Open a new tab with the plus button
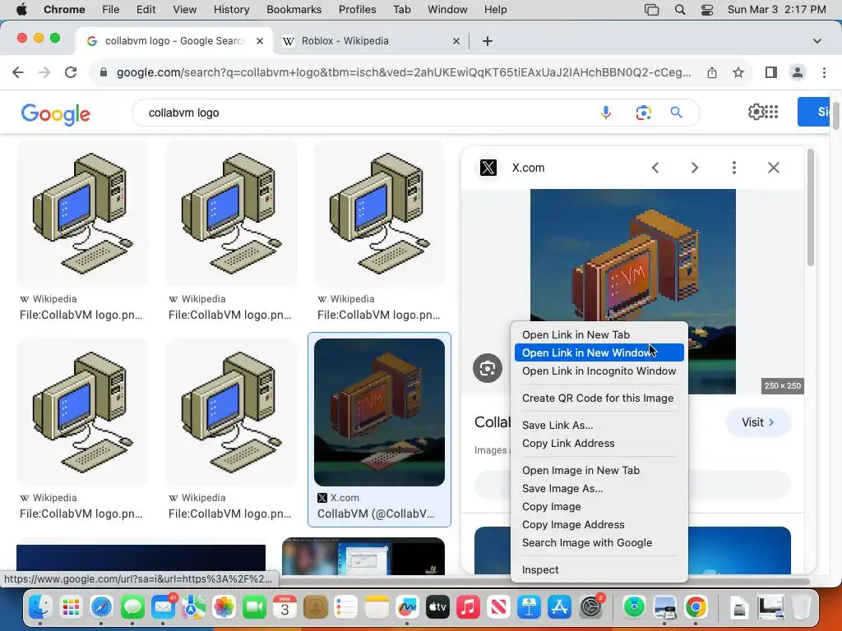The image size is (842, 631). (x=488, y=41)
